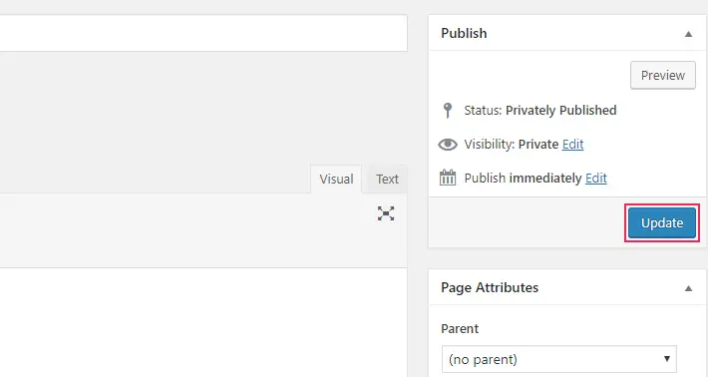Click the status pin icon
The image size is (708, 377).
point(448,110)
